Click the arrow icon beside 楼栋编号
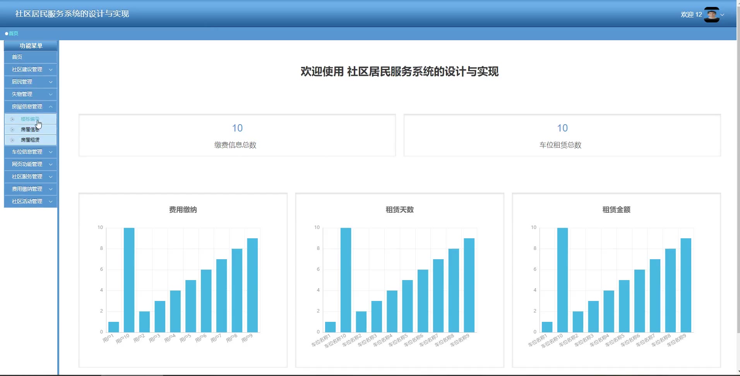 (x=12, y=119)
